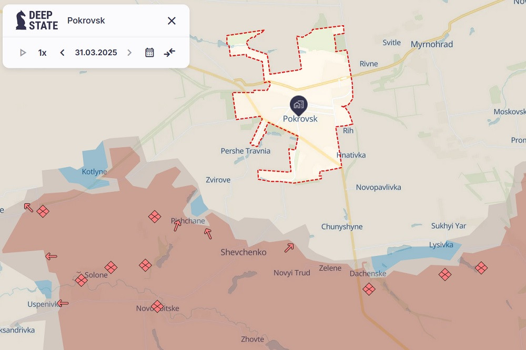Image resolution: width=526 pixels, height=350 pixels.
Task: Click the Myrnohrad town label
Action: coord(431,44)
